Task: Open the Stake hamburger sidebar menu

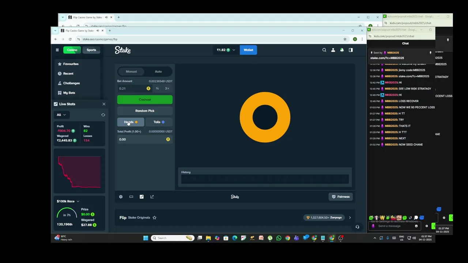Action: [57, 50]
